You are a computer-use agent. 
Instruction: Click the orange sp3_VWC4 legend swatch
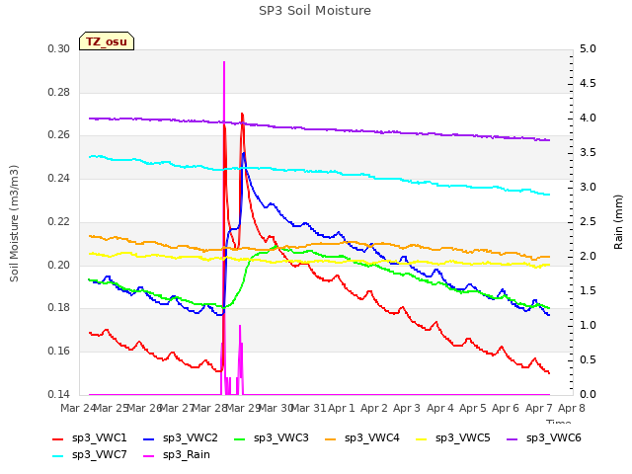(331, 439)
